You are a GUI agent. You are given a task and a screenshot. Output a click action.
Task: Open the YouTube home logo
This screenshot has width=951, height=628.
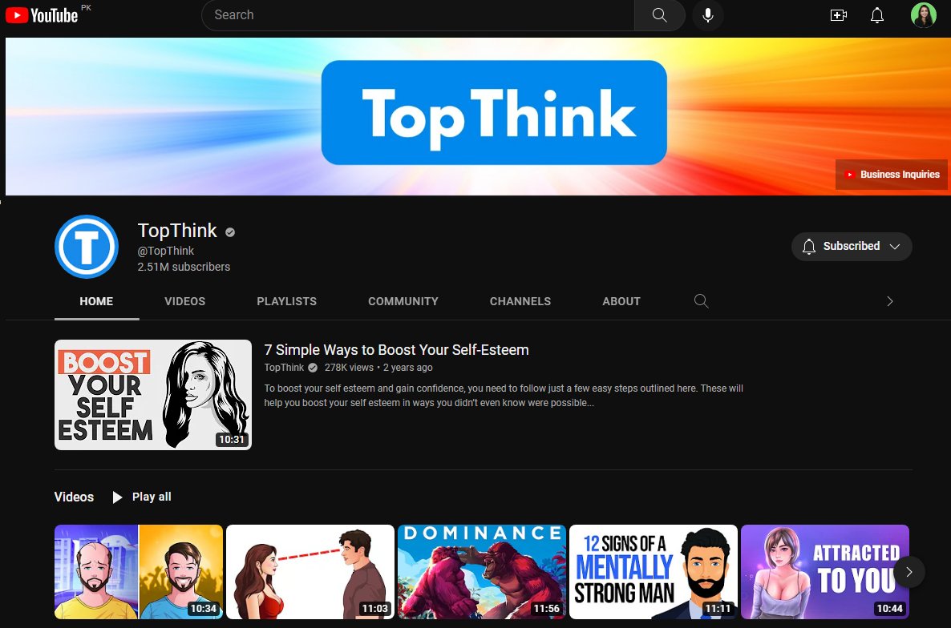point(42,15)
